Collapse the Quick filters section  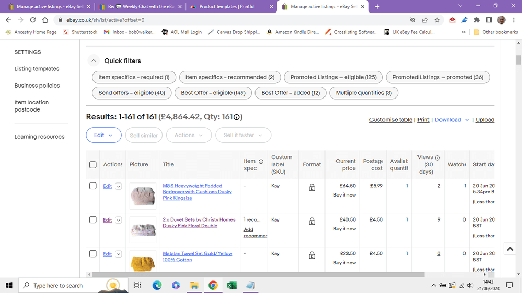point(94,61)
